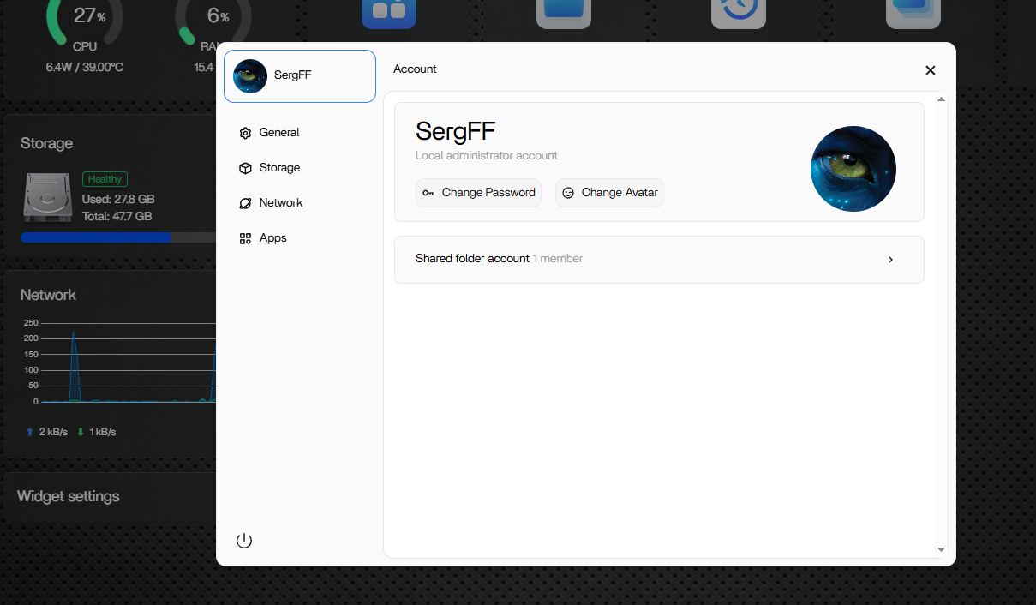
Task: Click the backup clock icon at the top
Action: coord(738,13)
